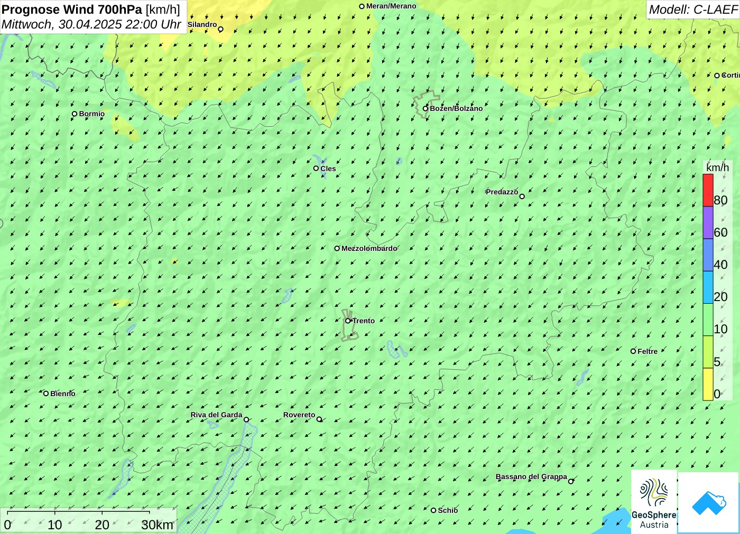Viewport: 740px width, 534px height.
Task: Select the legend value '80'
Action: (720, 200)
